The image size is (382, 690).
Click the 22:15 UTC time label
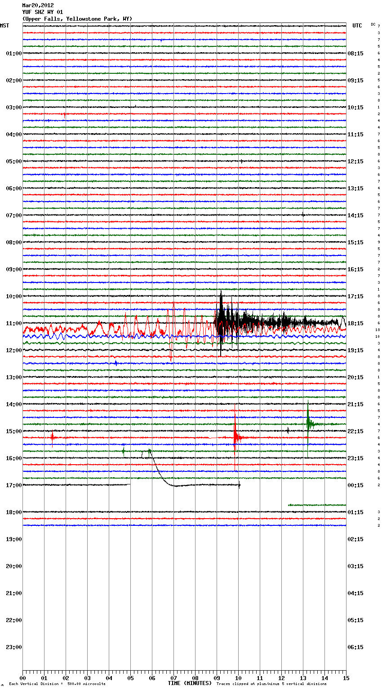[355, 431]
